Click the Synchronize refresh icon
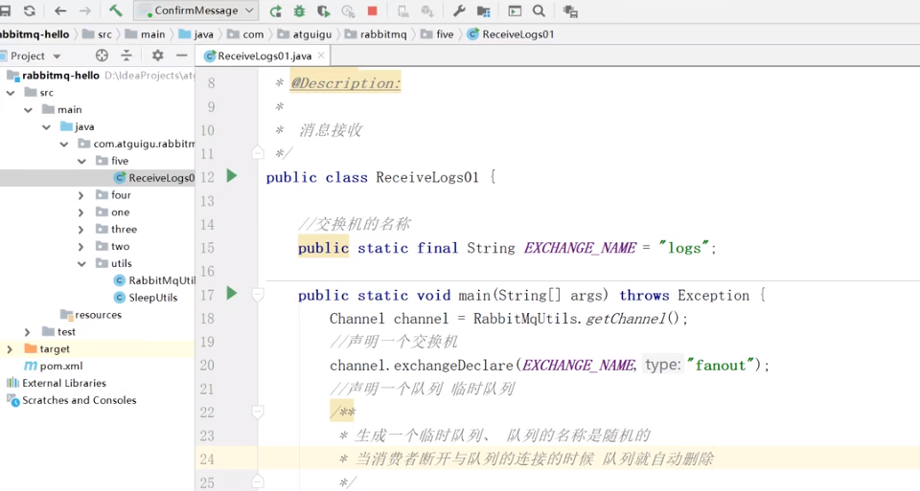Screen dimensions: 920x491 30,11
